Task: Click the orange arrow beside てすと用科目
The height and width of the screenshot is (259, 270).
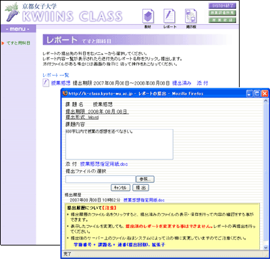Action: click(x=3, y=43)
